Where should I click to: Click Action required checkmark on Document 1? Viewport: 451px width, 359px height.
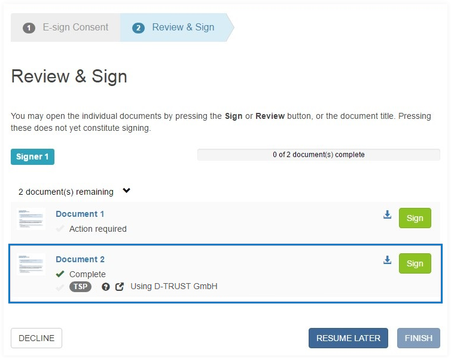point(60,229)
